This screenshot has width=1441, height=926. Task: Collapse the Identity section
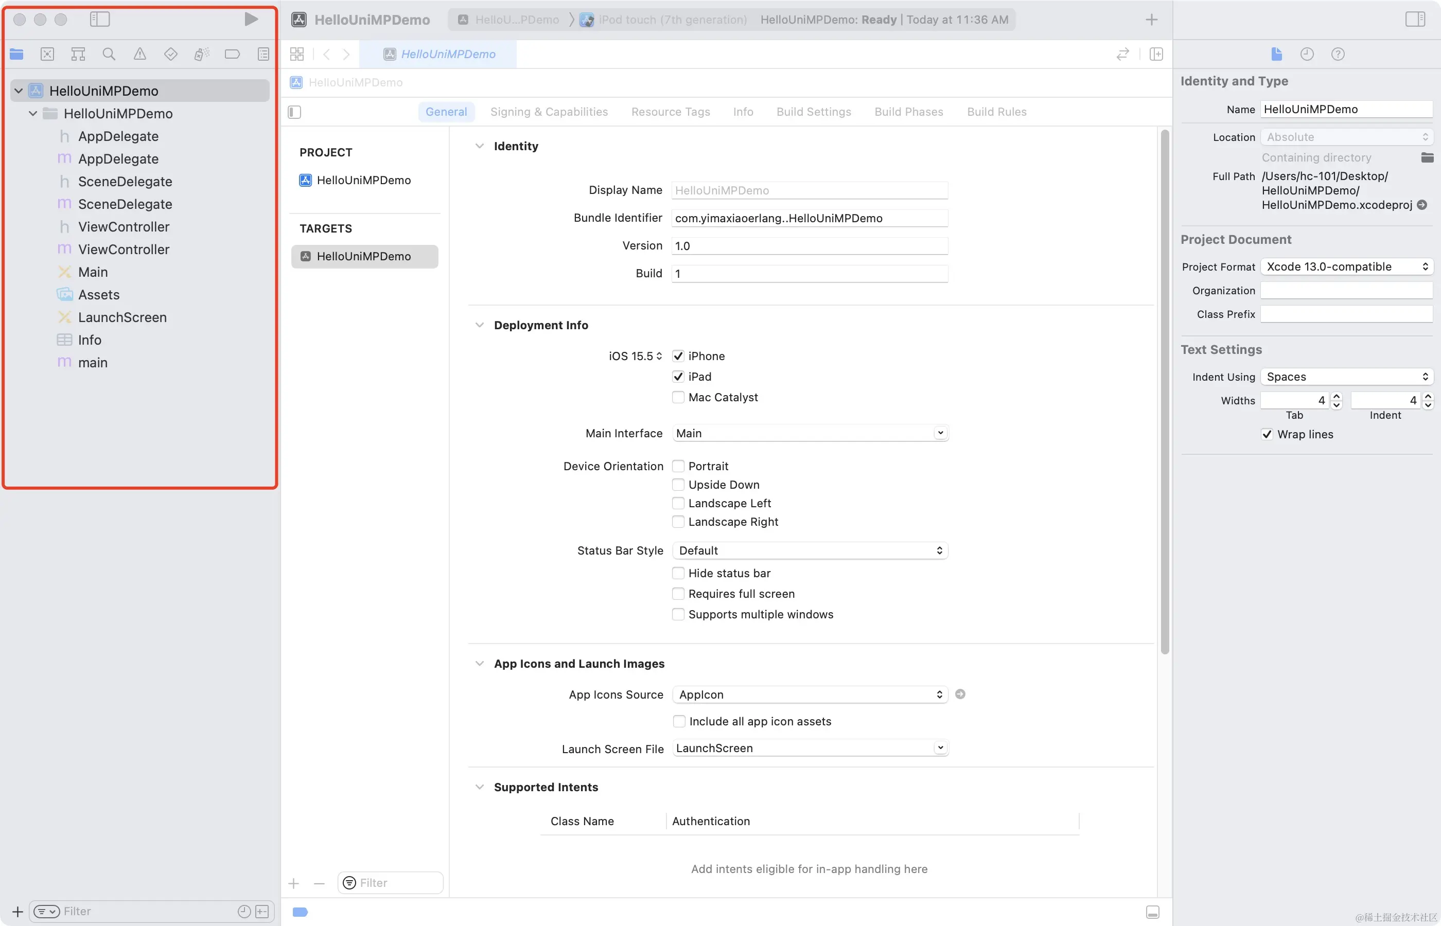click(x=479, y=146)
